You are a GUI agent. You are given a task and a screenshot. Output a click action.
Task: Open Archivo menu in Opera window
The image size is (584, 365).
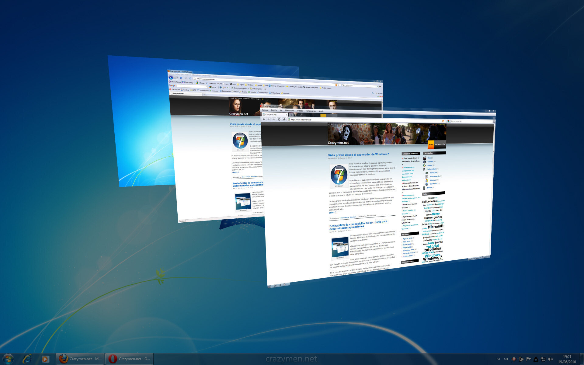pyautogui.click(x=265, y=110)
